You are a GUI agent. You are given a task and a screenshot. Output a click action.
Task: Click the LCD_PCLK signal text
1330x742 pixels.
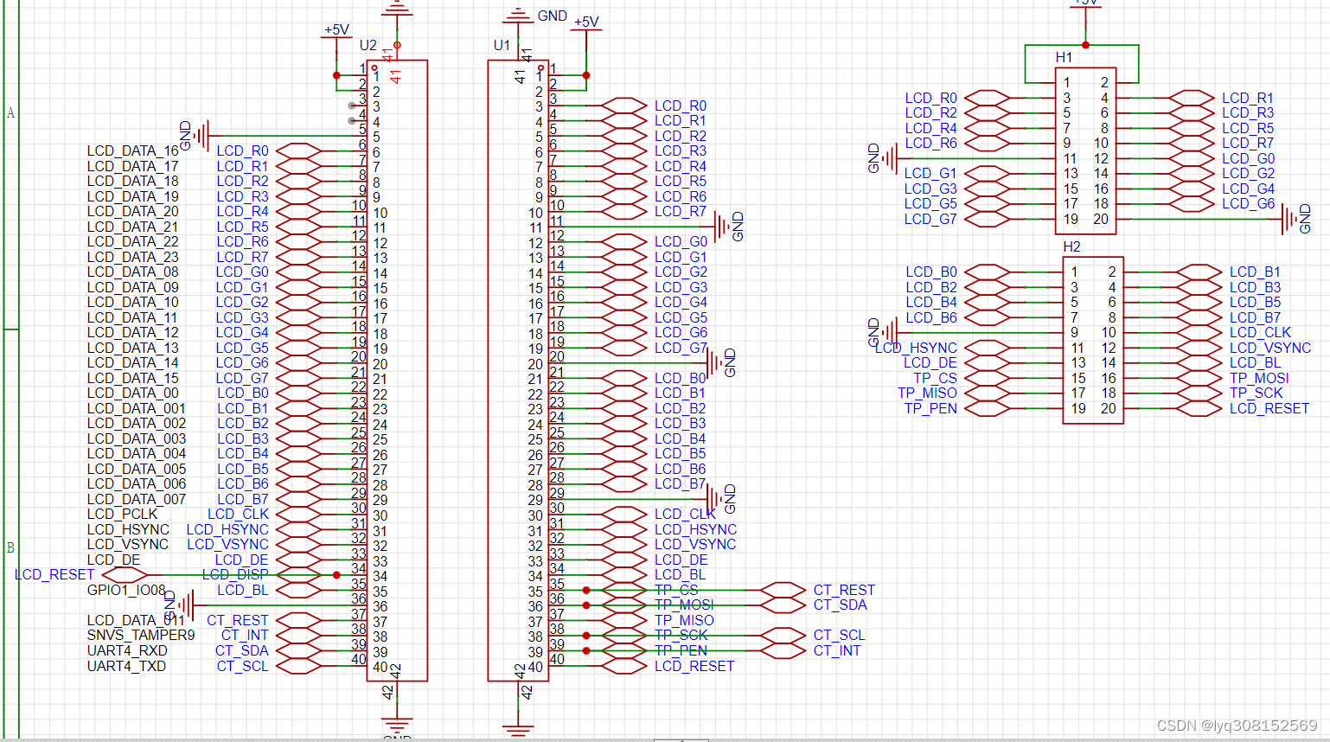(x=122, y=514)
